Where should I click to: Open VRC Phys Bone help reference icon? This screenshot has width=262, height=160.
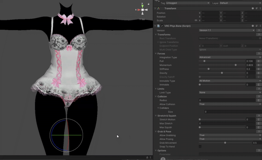coord(253,26)
